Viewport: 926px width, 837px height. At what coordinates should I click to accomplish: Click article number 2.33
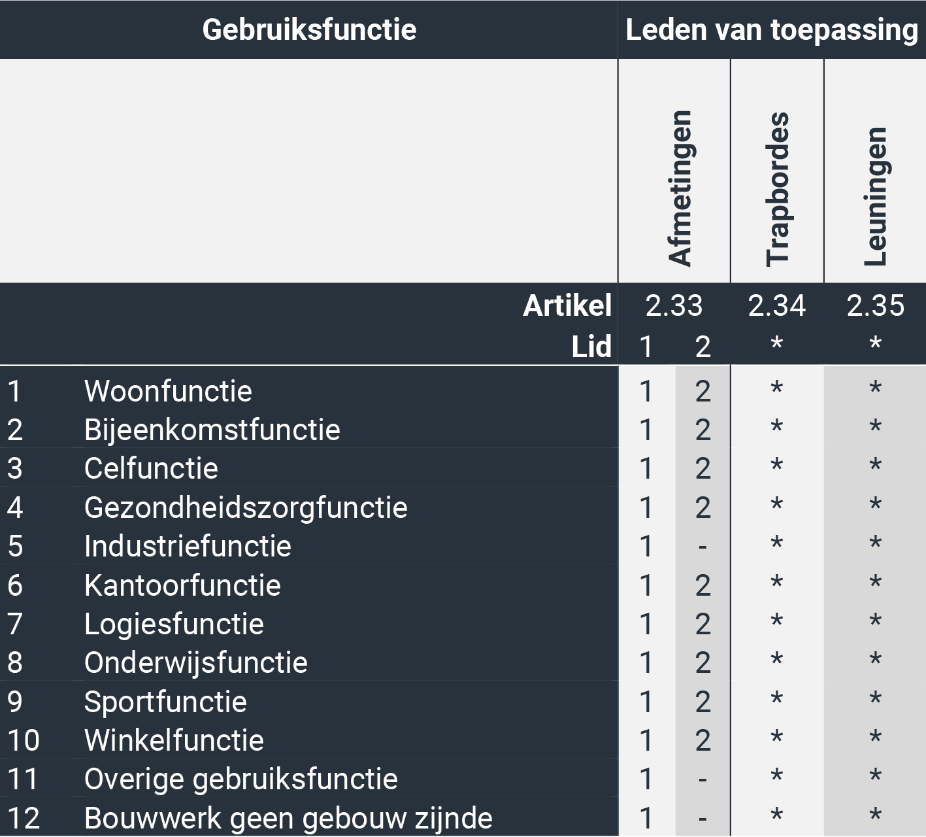point(674,306)
